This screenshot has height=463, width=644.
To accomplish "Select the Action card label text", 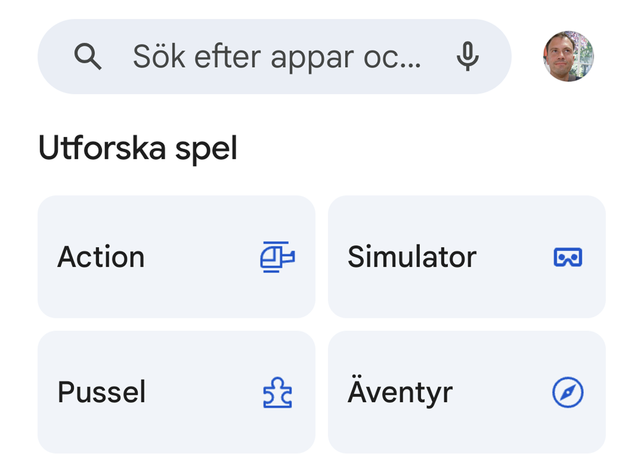I will 101,256.
